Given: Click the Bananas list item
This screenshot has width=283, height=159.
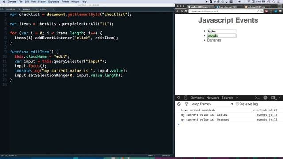Looking at the screenshot, I should [x=214, y=40].
